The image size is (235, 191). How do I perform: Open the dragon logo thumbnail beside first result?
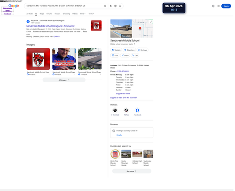[x=96, y=25]
